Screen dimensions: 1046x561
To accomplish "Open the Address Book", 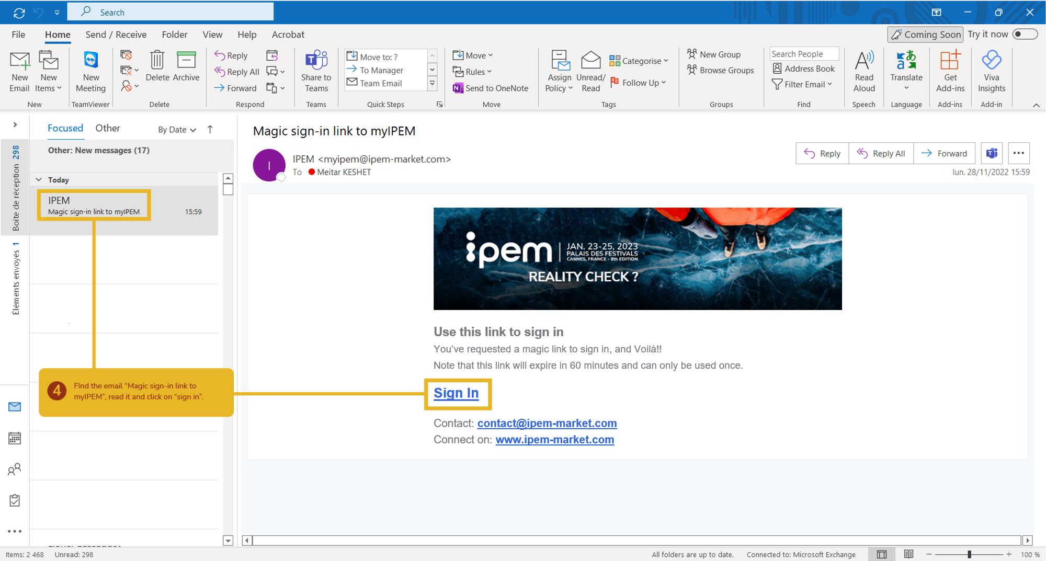I will pyautogui.click(x=803, y=68).
